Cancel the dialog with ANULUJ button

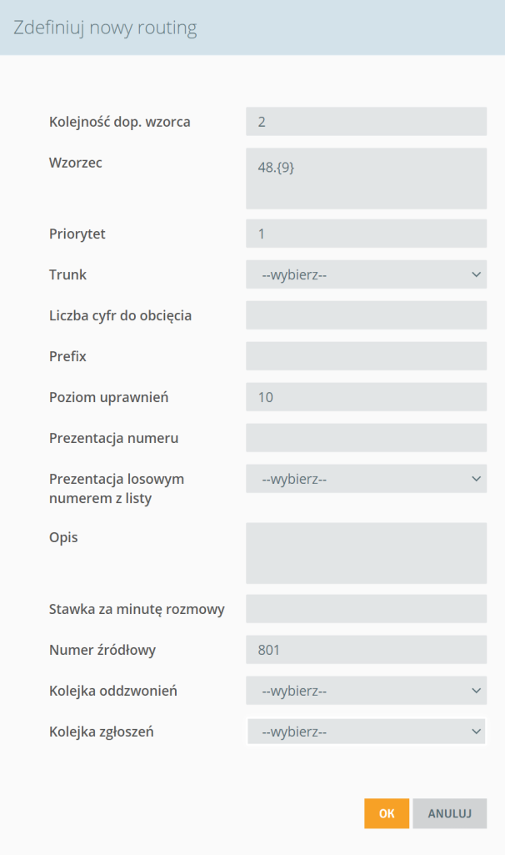(449, 813)
